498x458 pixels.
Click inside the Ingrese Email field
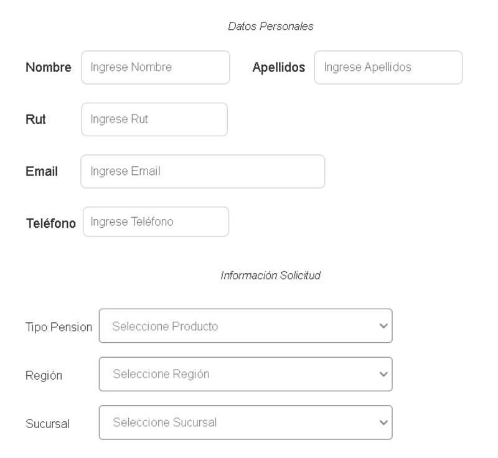202,171
